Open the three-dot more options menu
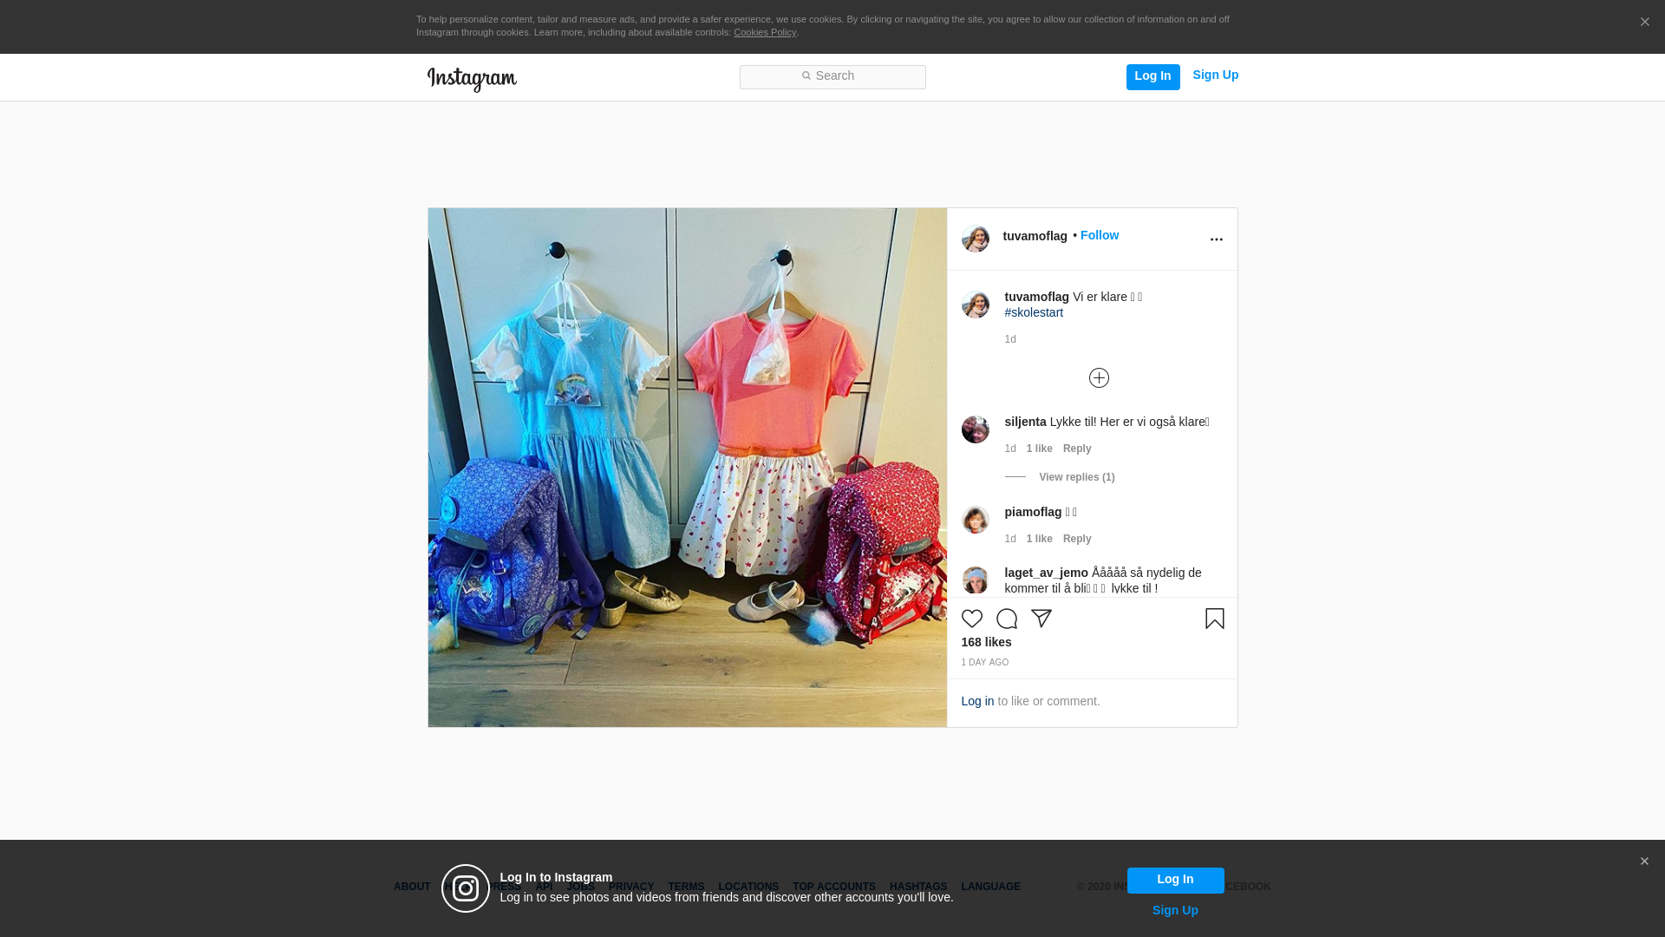1665x937 pixels. (1216, 239)
